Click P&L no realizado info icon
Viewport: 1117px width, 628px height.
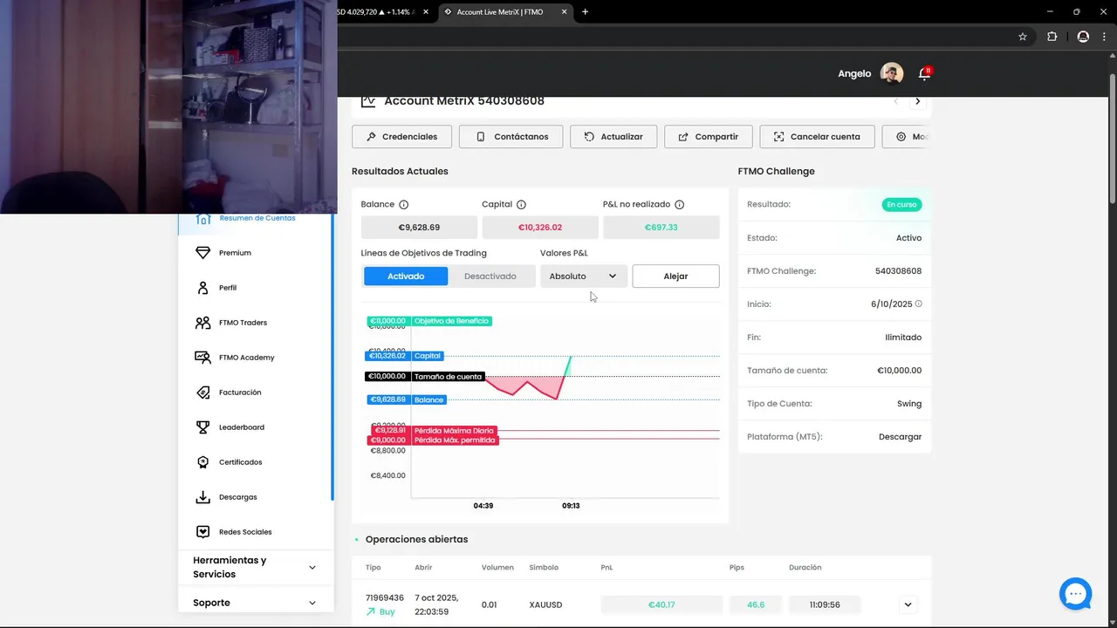[679, 205]
